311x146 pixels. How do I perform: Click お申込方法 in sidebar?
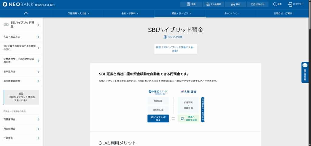22,71
